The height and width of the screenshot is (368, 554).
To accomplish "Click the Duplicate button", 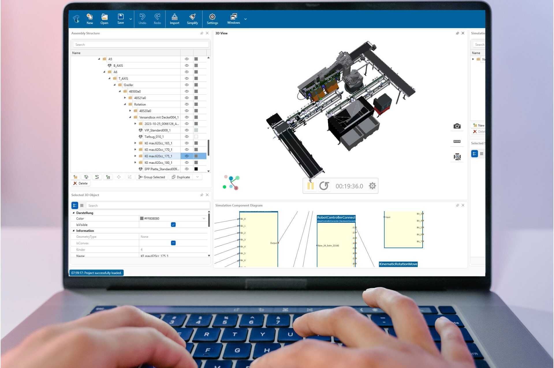I will 181,177.
